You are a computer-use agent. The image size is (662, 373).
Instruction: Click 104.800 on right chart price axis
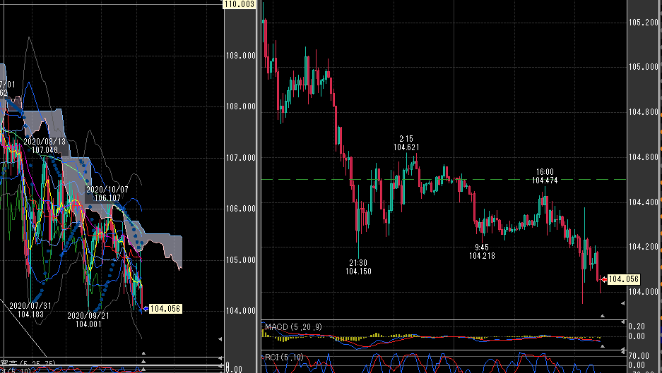pyautogui.click(x=644, y=112)
